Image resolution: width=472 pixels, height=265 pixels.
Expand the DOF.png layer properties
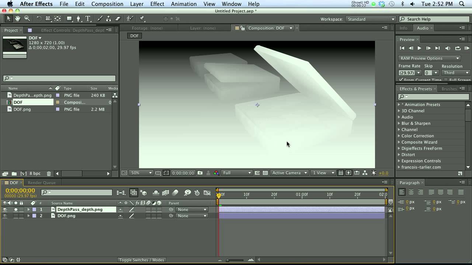28,216
